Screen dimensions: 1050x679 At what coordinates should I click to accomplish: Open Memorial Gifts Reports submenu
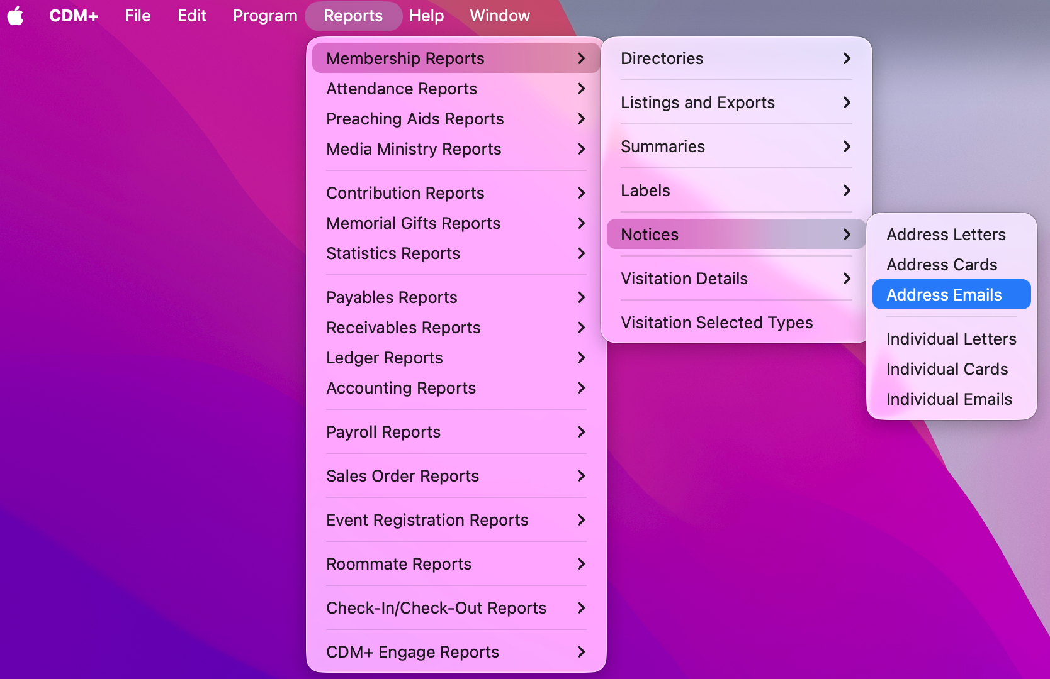(456, 223)
